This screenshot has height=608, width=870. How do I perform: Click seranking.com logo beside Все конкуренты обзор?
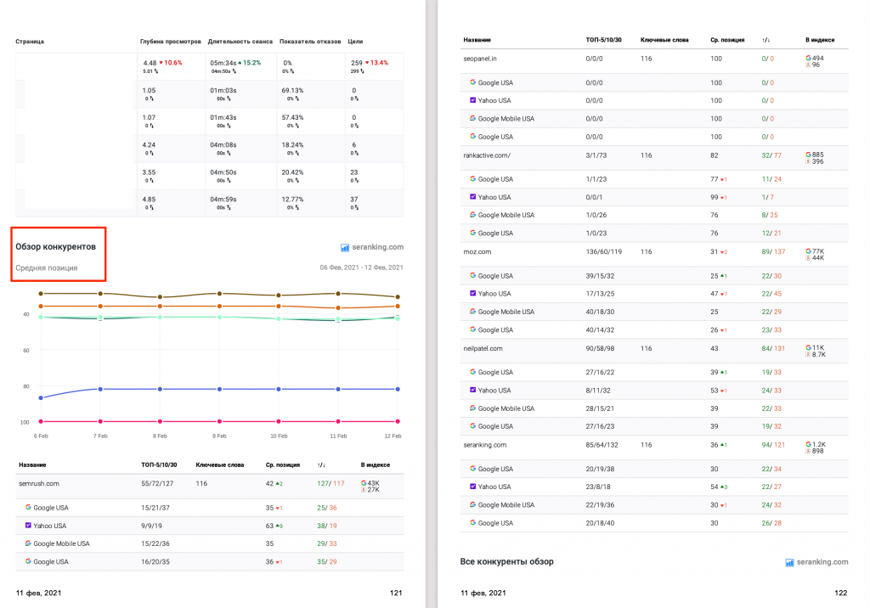pyautogui.click(x=816, y=562)
